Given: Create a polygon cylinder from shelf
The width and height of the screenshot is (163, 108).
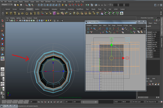Looking at the screenshot, I should 15,13.
